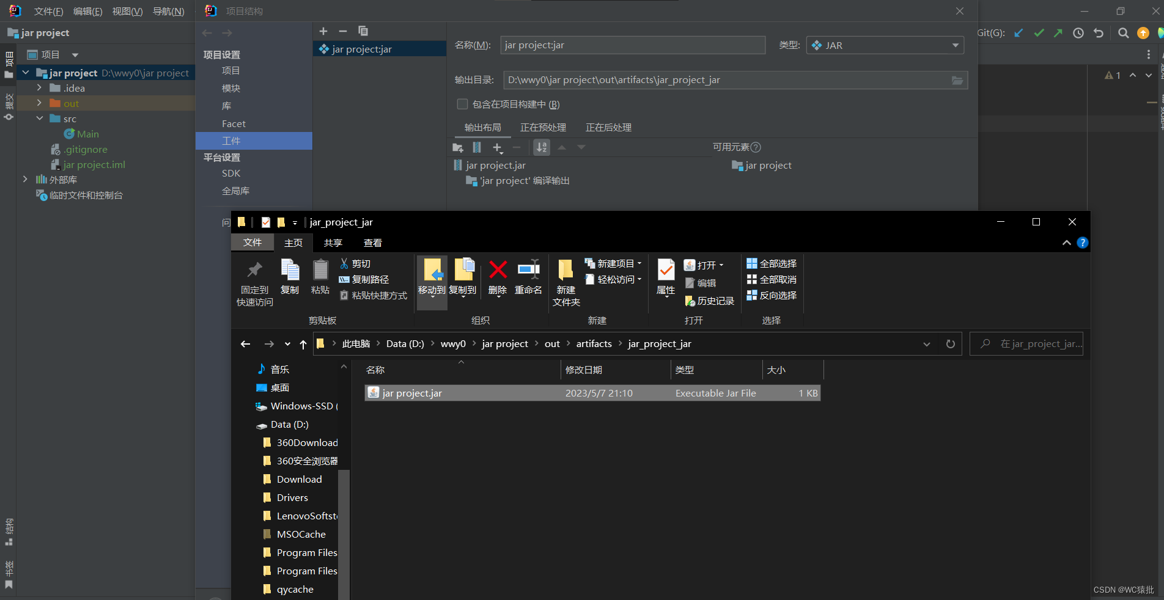The width and height of the screenshot is (1164, 600).
Task: Click 反向选择 in the Explorer ribbon
Action: [772, 295]
